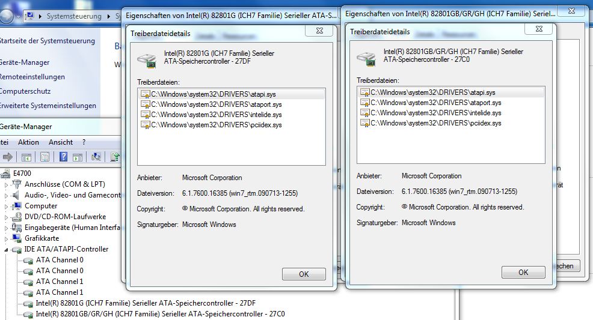Click the IDE ATA/ATAPI-Controller category icon
The width and height of the screenshot is (593, 320).
pyautogui.click(x=17, y=249)
